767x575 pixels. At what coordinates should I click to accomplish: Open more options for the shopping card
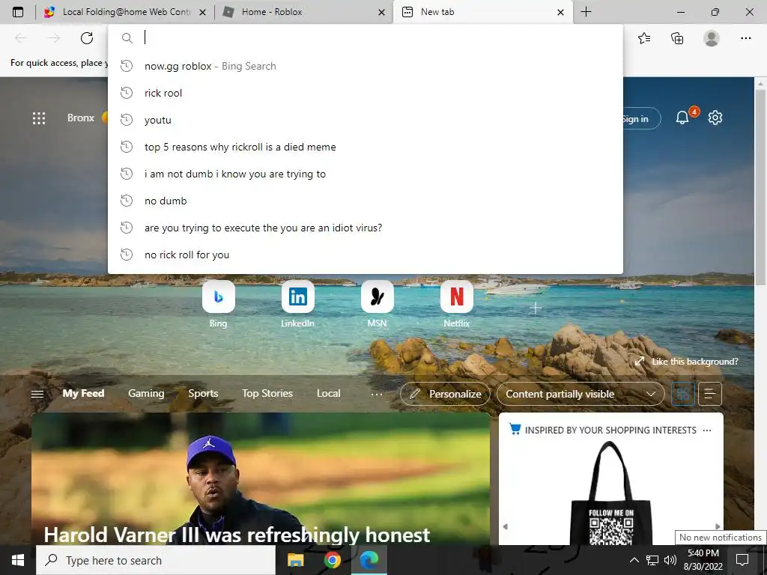(x=707, y=431)
